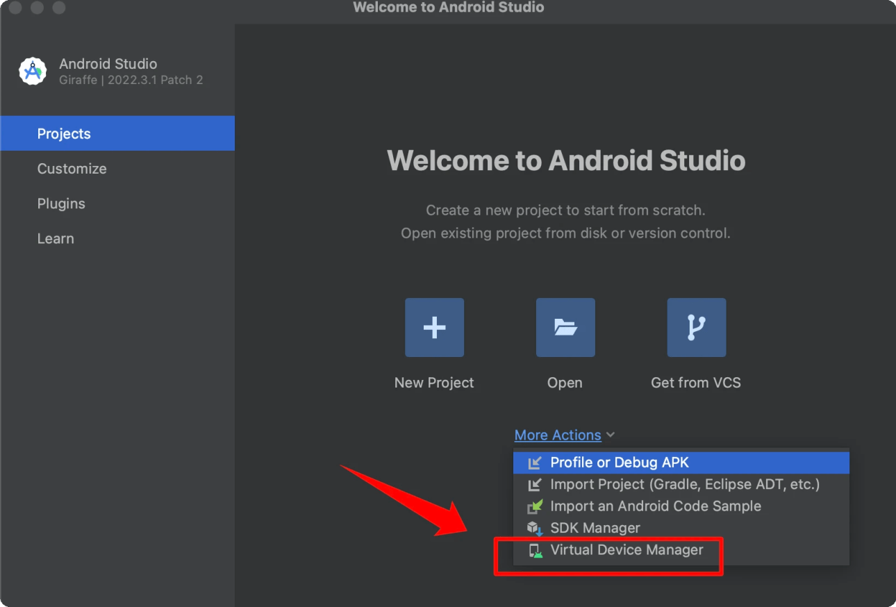Open the Customize sidebar tab
Screen dimensions: 896x607
[x=117, y=169]
